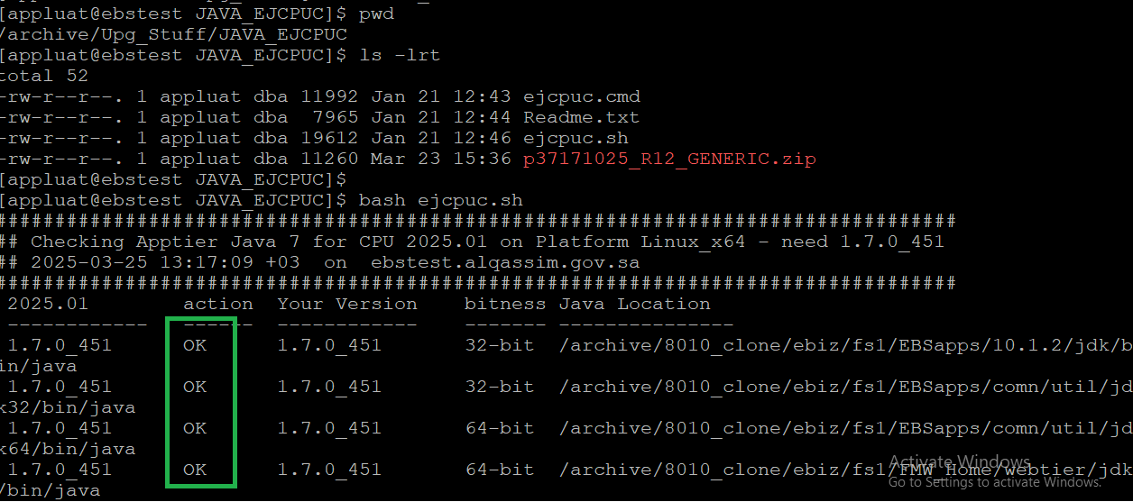The height and width of the screenshot is (502, 1133).
Task: Click the 32-bit value for the 10.1.2/jdk row
Action: [500, 345]
